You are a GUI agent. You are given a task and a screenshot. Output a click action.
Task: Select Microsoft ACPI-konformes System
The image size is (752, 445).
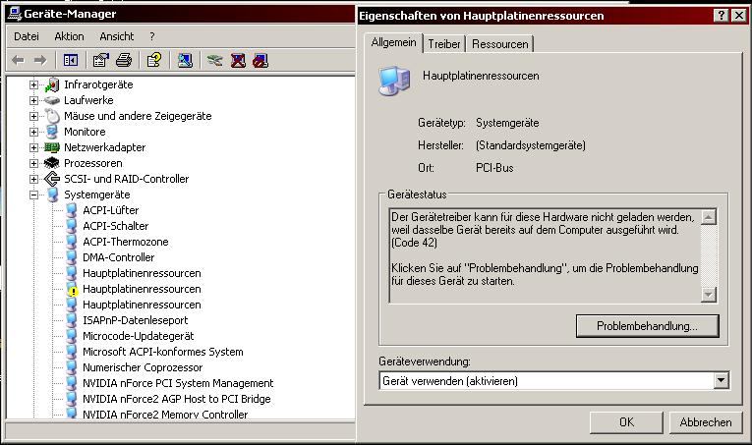coord(163,352)
